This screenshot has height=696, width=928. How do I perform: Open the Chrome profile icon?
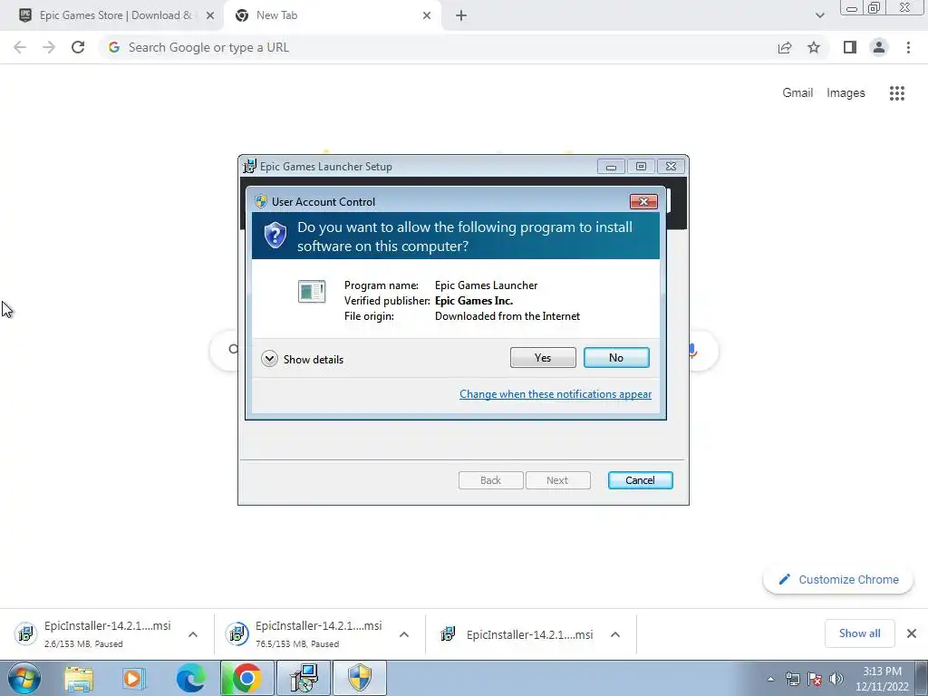(879, 47)
